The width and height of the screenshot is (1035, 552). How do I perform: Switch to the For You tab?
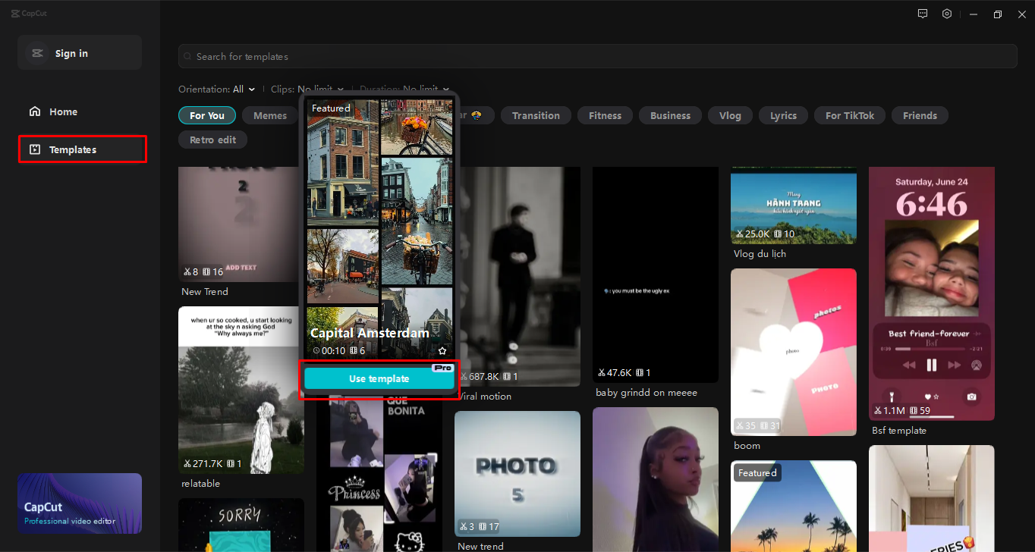207,115
